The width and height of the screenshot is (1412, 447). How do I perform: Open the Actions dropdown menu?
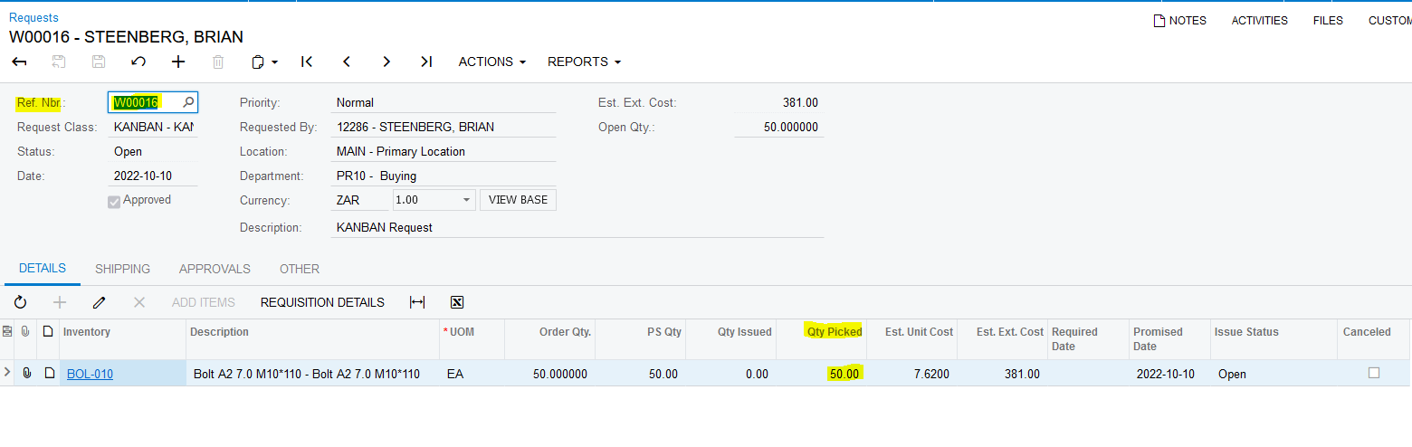[x=491, y=62]
